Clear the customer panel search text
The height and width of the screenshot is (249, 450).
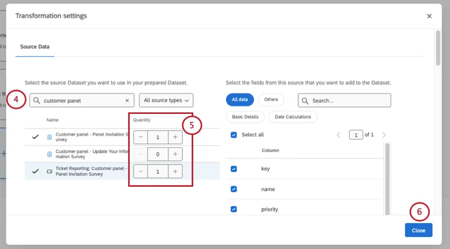point(127,101)
